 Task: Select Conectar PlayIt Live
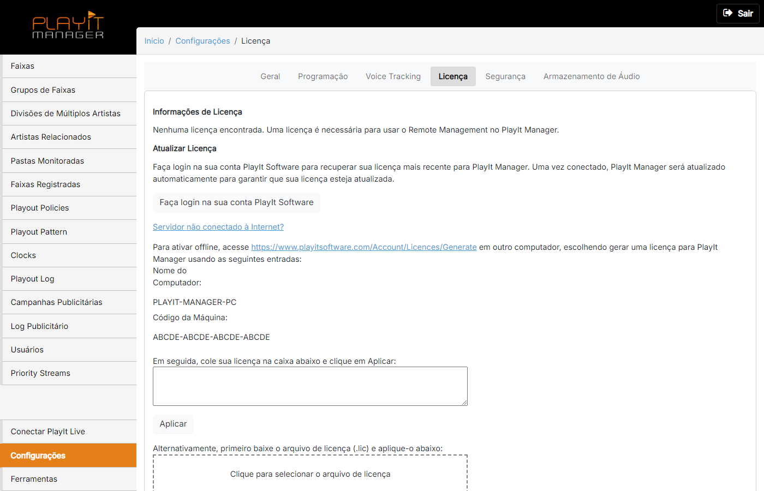click(x=69, y=432)
